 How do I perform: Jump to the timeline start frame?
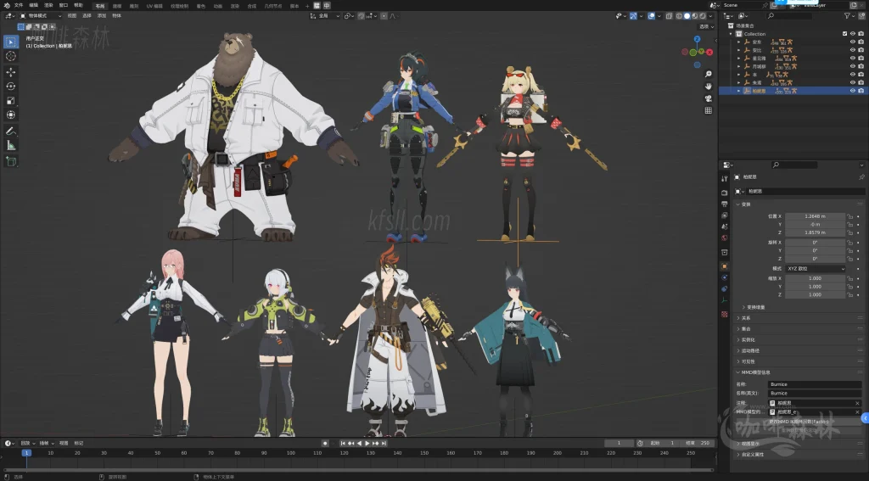[343, 444]
